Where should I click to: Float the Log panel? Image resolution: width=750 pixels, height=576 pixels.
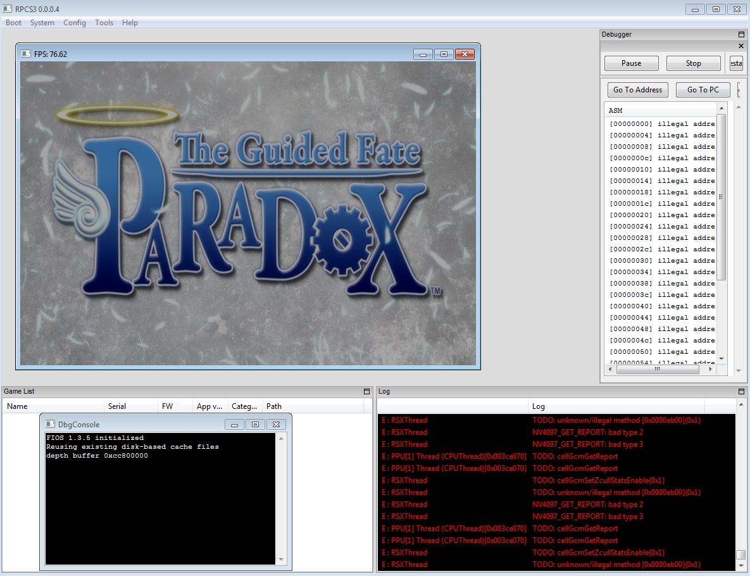click(741, 391)
